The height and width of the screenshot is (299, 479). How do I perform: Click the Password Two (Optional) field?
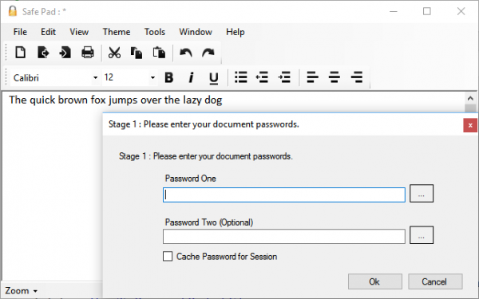(x=283, y=237)
